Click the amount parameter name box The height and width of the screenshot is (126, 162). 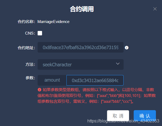pyautogui.click(x=52, y=80)
